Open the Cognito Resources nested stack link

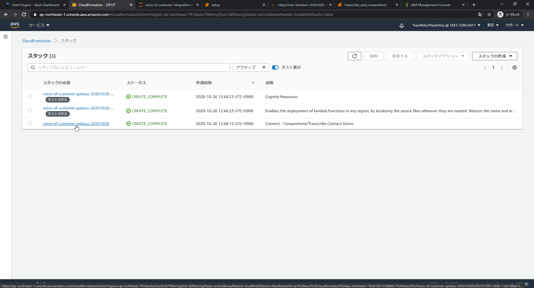[x=78, y=94]
